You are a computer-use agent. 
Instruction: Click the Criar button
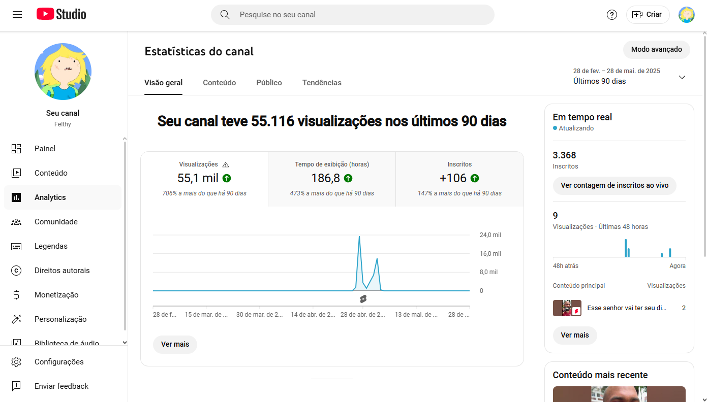[648, 15]
